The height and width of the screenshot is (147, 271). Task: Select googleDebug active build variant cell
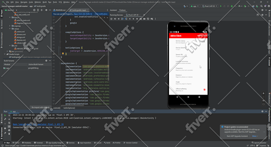click(39, 68)
